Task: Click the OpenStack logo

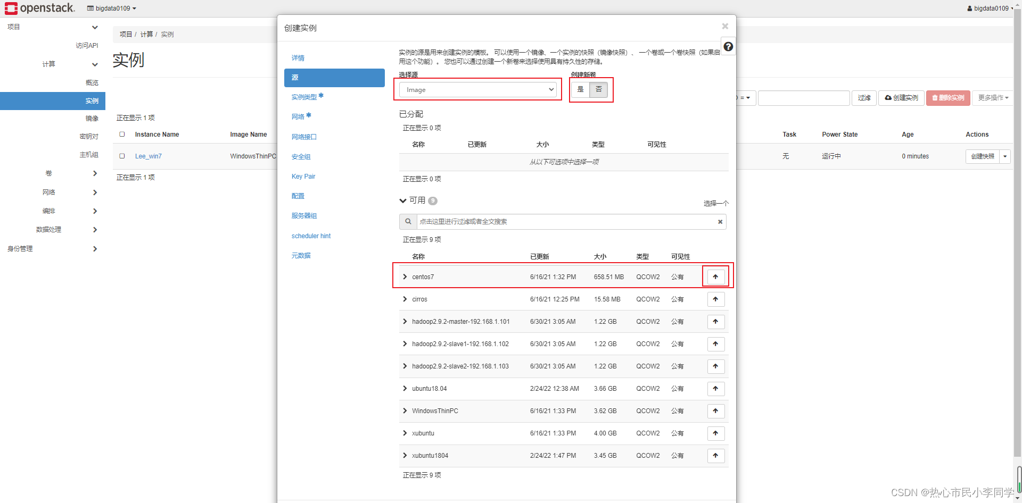Action: point(40,8)
